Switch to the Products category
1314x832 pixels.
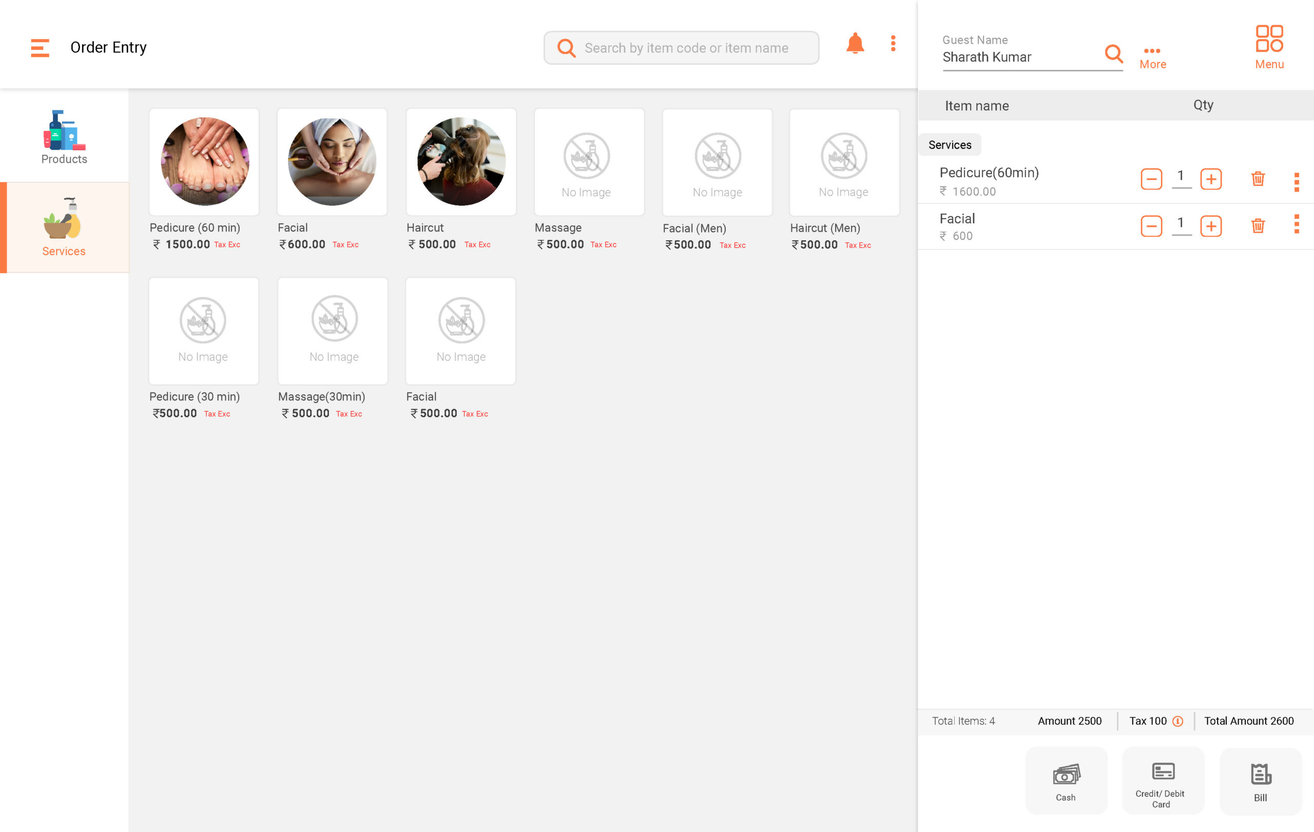(64, 137)
